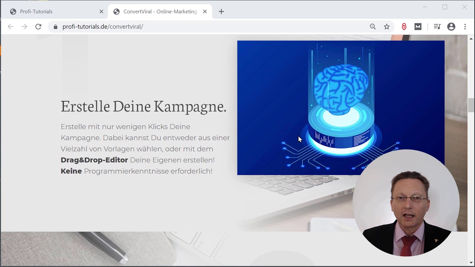
Task: Go back to the previous page
Action: (x=10, y=27)
